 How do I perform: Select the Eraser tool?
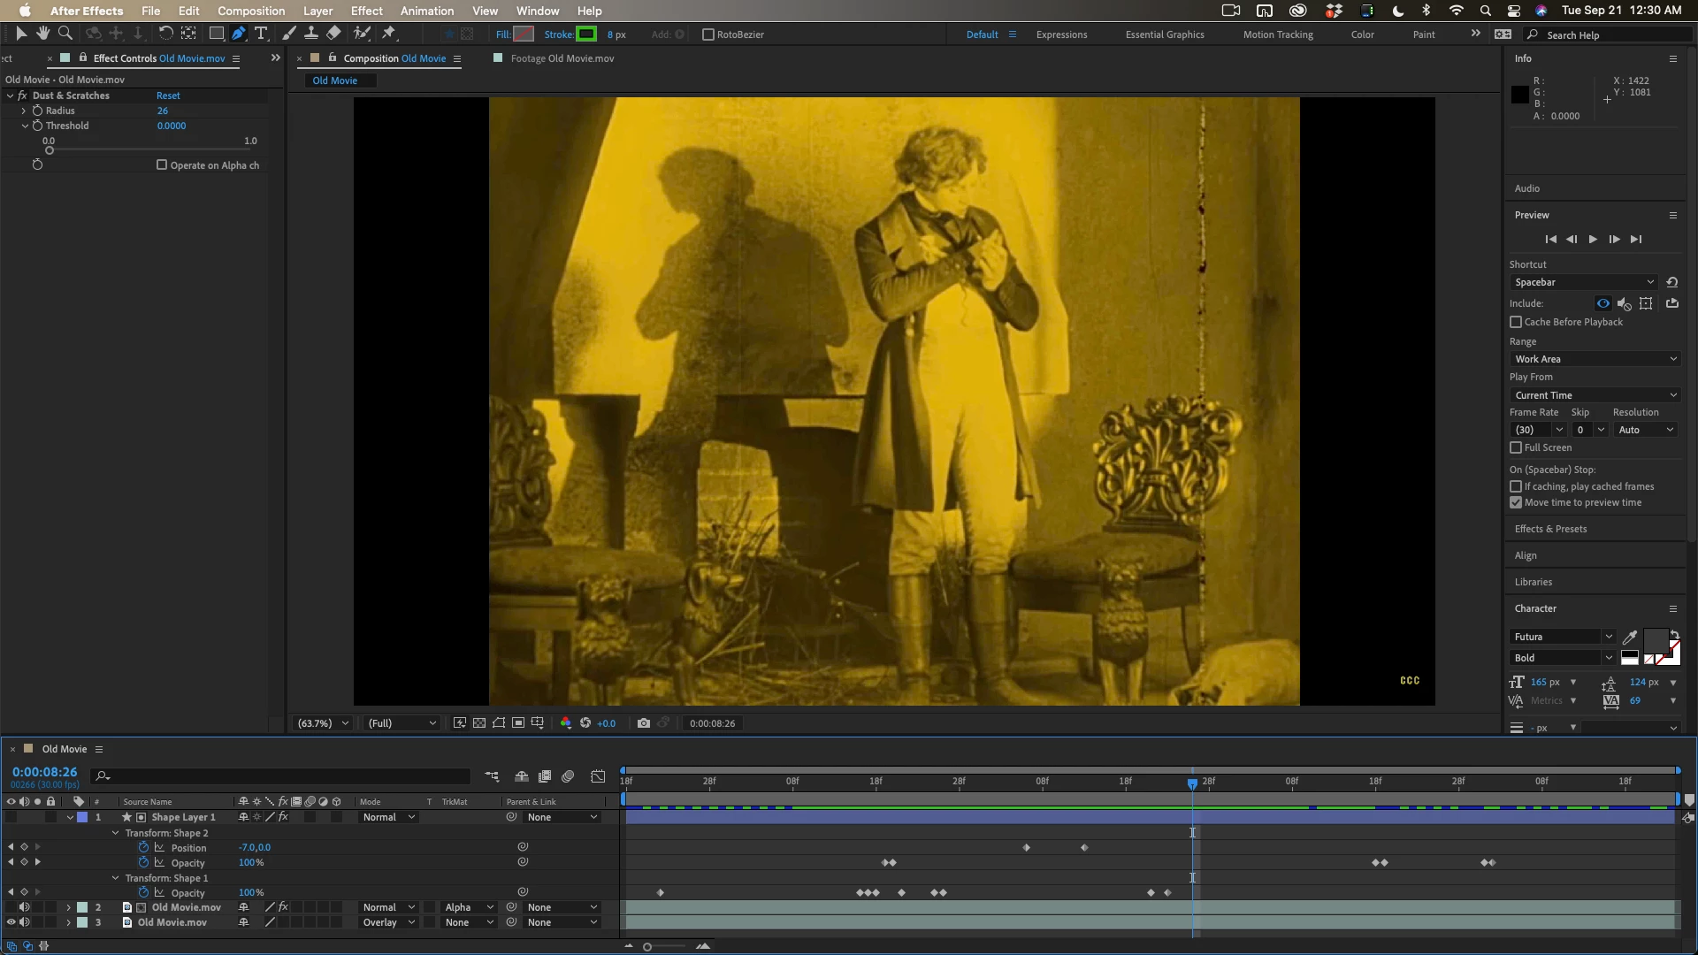pyautogui.click(x=333, y=34)
